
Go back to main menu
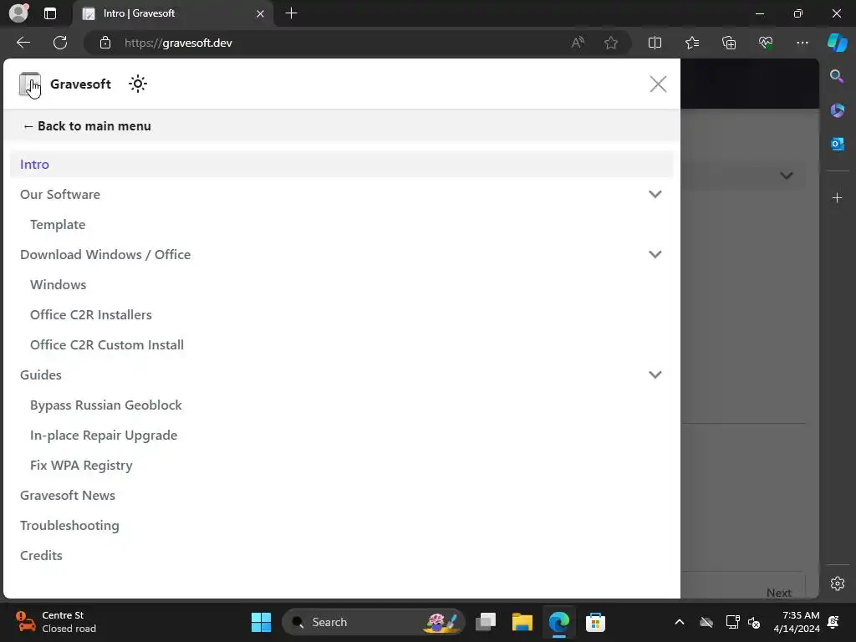[x=87, y=126]
